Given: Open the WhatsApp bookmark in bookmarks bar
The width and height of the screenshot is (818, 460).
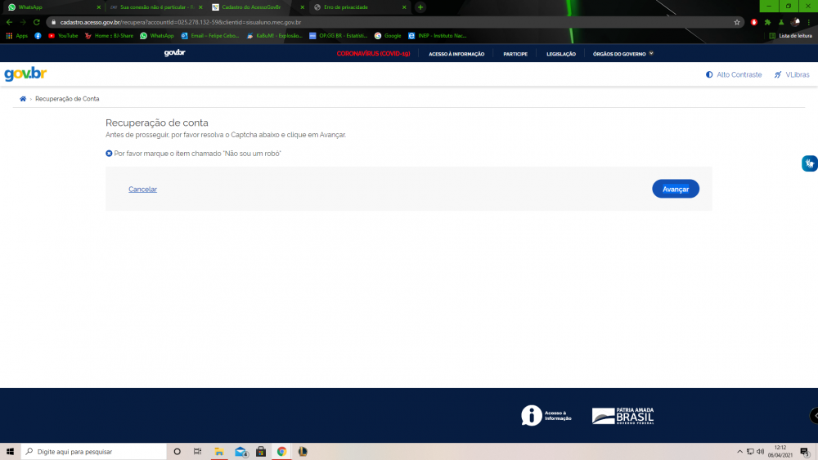Looking at the screenshot, I should [x=156, y=36].
